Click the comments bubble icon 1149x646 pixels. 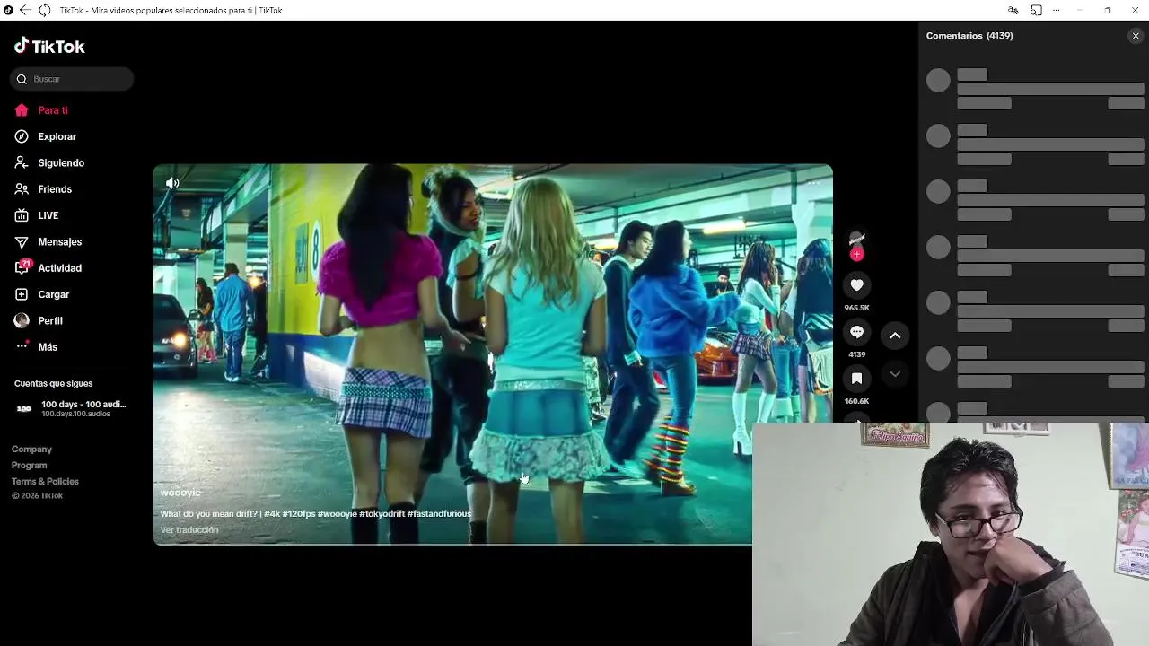pyautogui.click(x=856, y=332)
